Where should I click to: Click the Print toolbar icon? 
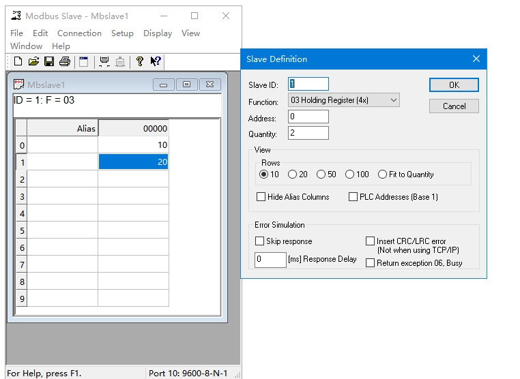65,62
